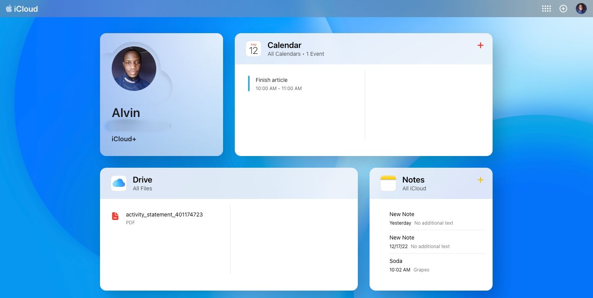Open the All iCloud notes list
The height and width of the screenshot is (298, 593).
tap(414, 188)
